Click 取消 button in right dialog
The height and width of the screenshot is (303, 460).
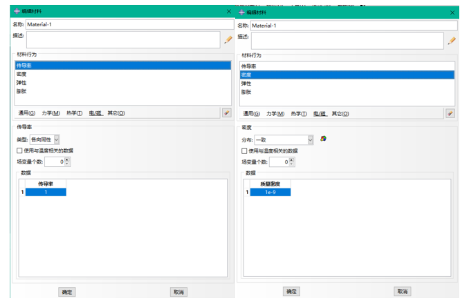(402, 291)
